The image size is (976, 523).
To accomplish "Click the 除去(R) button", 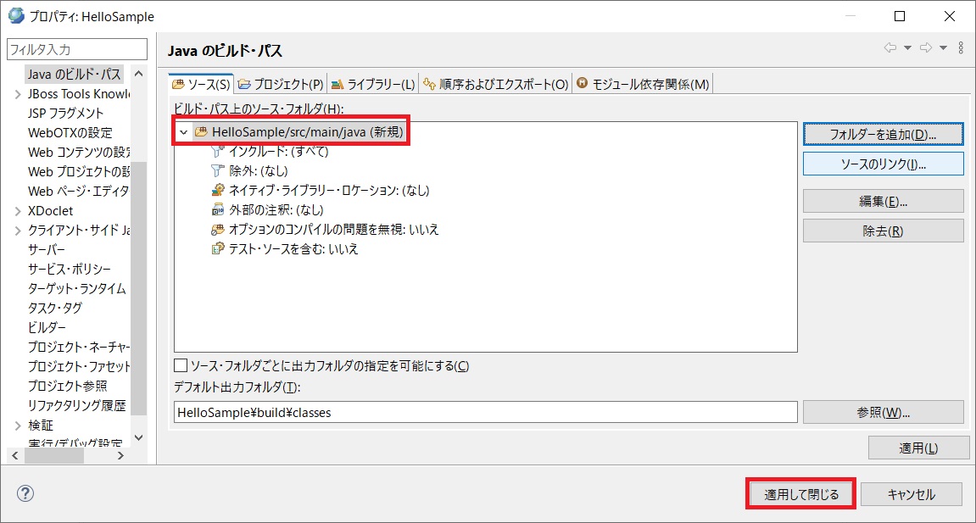I will (884, 231).
